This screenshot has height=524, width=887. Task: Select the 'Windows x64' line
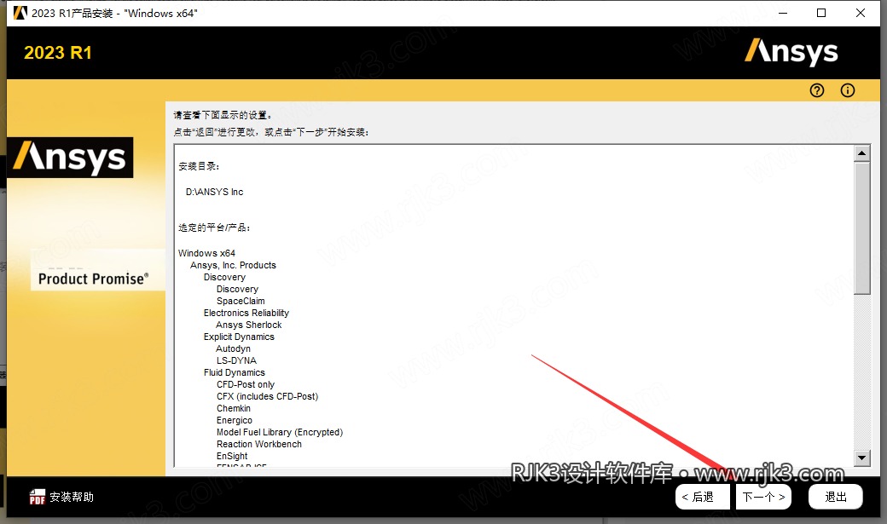click(x=206, y=253)
